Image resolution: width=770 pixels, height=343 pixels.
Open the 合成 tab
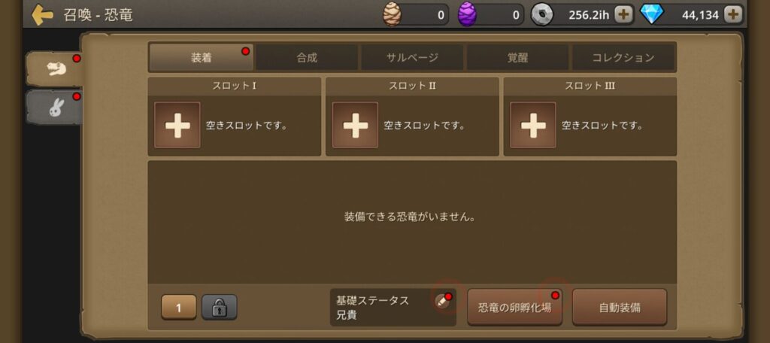coord(307,57)
